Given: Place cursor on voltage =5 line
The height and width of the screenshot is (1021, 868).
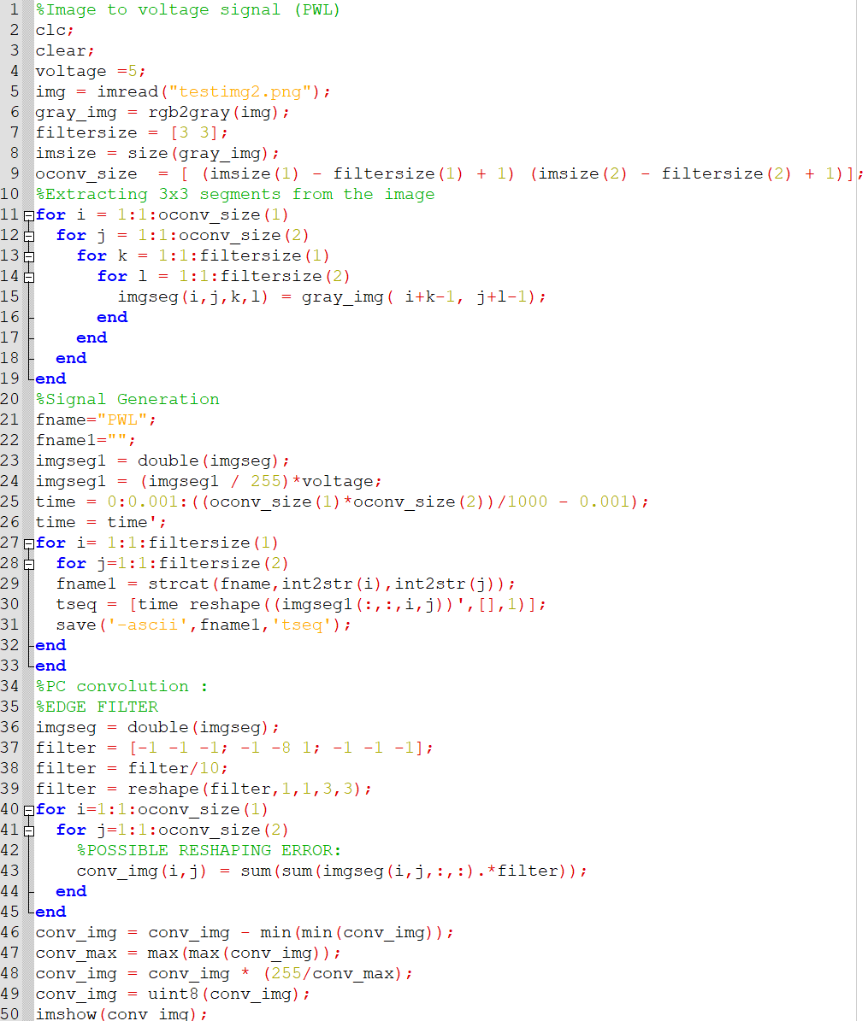Looking at the screenshot, I should coord(91,71).
